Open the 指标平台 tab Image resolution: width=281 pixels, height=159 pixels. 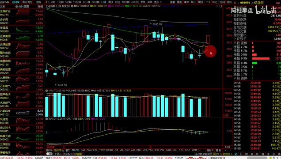(x=59, y=150)
